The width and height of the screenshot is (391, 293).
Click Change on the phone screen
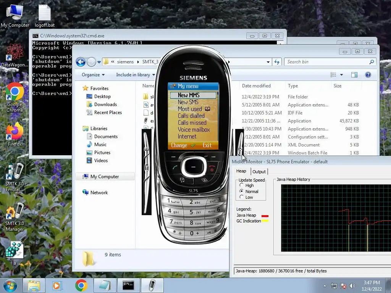179,145
